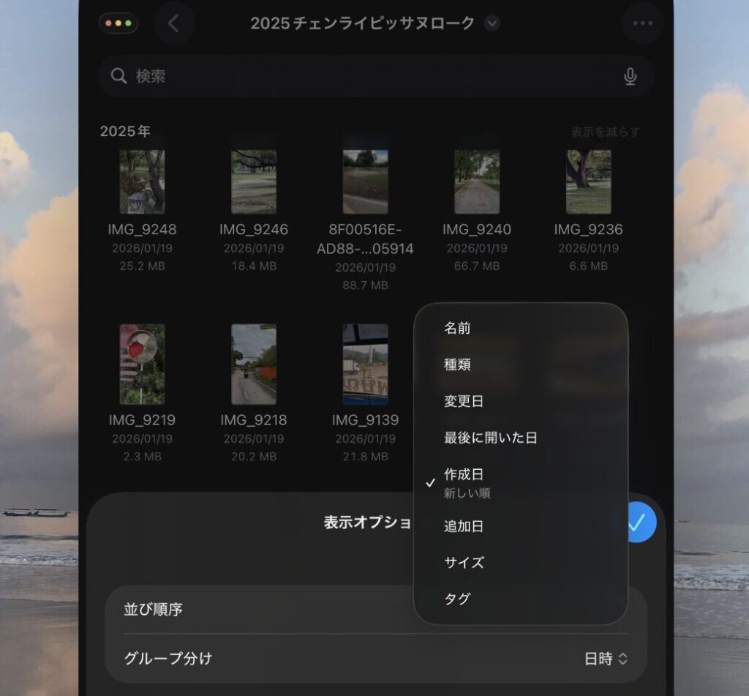Expand the folder title dropdown chevron
Screen dimensions: 749x696
click(x=492, y=23)
